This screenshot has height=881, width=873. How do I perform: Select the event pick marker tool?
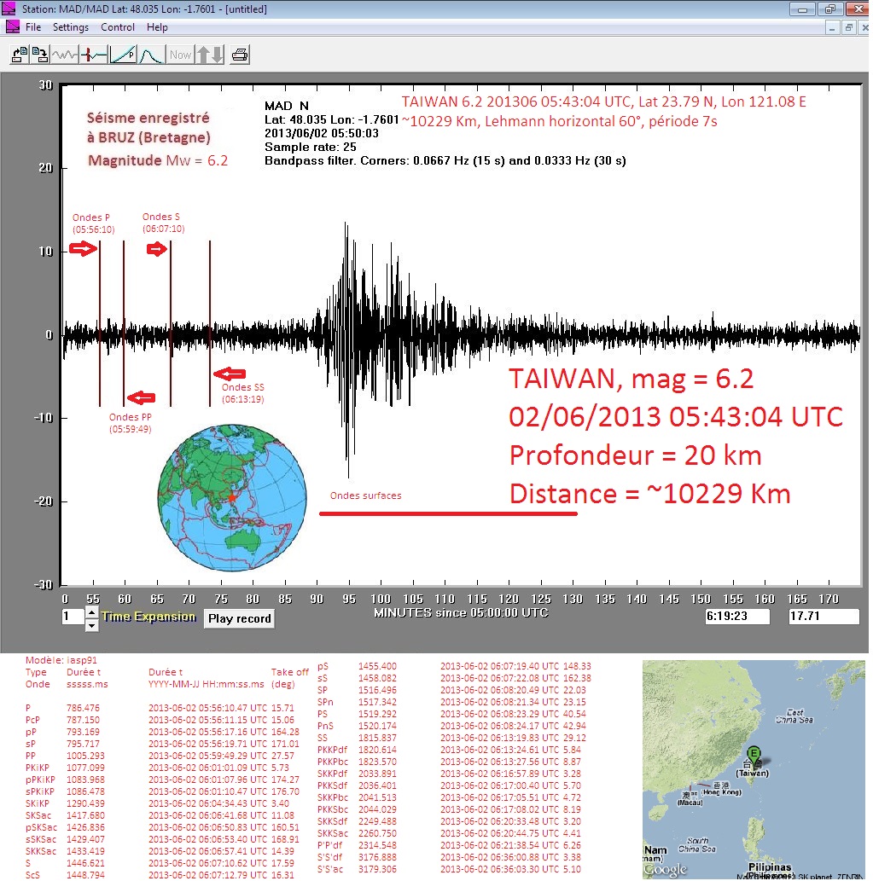pyautogui.click(x=95, y=55)
